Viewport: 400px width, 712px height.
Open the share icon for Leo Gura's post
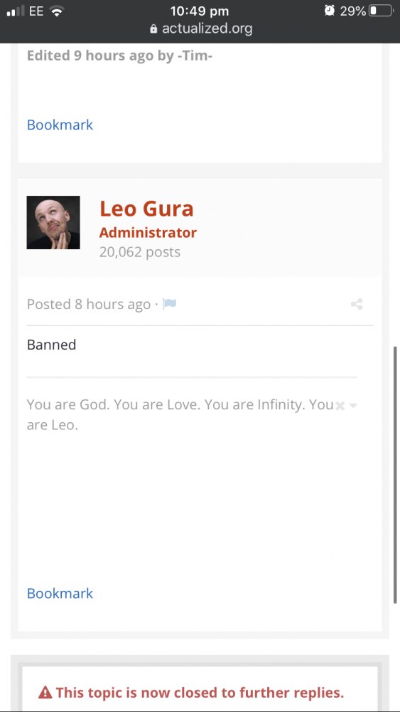[x=357, y=304]
